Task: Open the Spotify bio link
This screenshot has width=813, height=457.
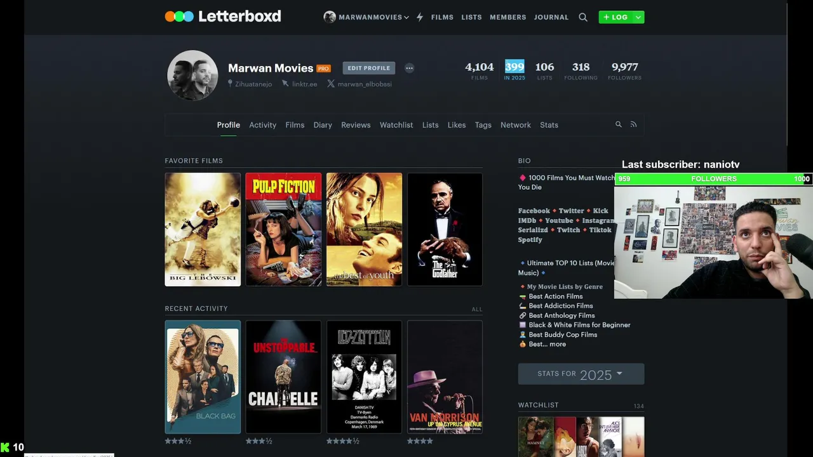Action: click(530, 239)
